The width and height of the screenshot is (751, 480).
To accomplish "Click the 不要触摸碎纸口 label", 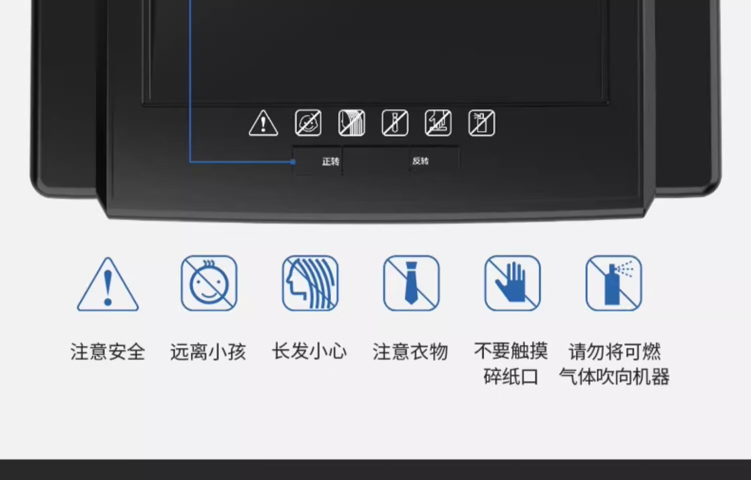I will point(511,364).
